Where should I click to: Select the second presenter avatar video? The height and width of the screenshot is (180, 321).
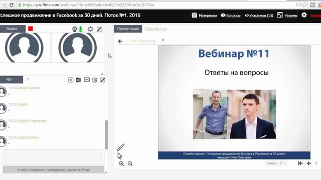click(77, 47)
